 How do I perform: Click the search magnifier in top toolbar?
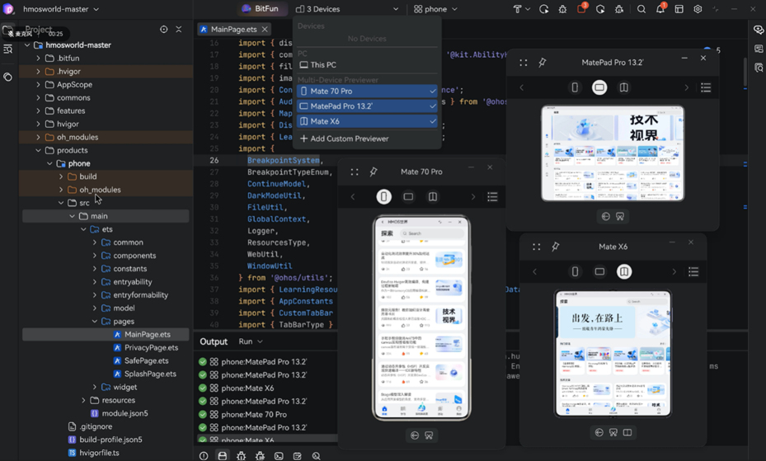641,9
